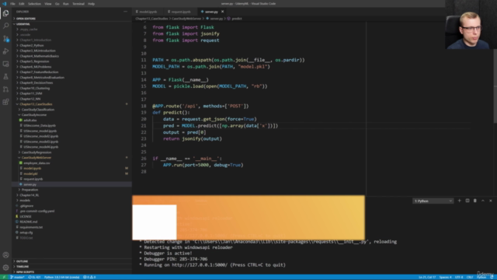Open the Testing flask view
The width and height of the screenshot is (497, 280).
5,76
